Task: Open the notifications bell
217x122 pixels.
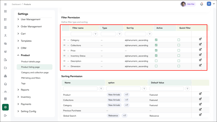Action: point(201,4)
